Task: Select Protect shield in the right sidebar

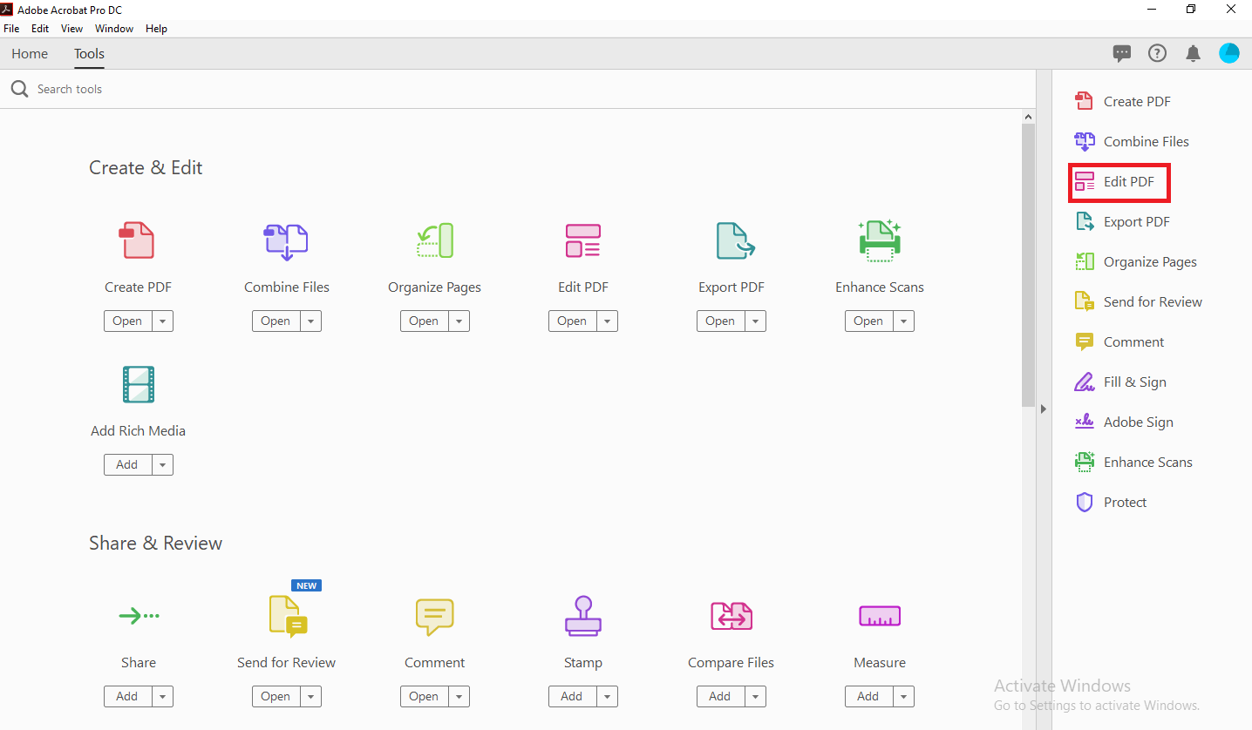Action: click(x=1111, y=502)
